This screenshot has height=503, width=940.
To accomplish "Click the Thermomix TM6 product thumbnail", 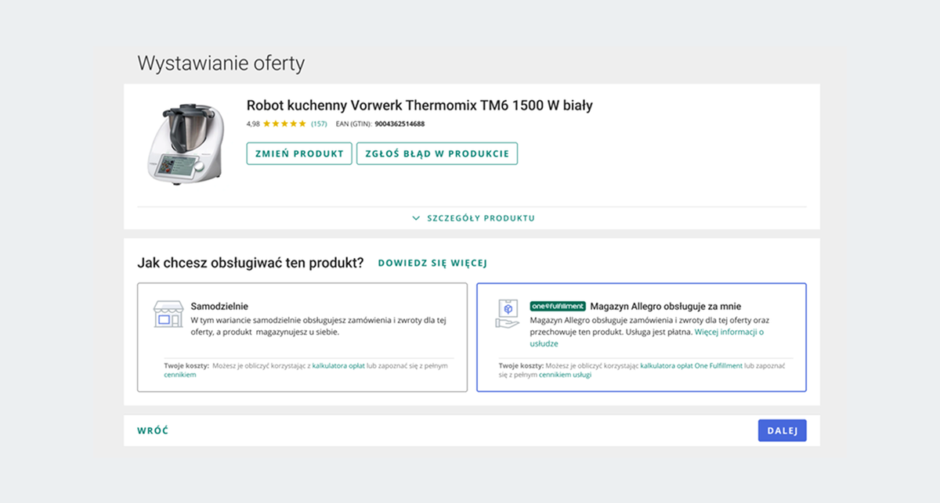I will [x=185, y=142].
